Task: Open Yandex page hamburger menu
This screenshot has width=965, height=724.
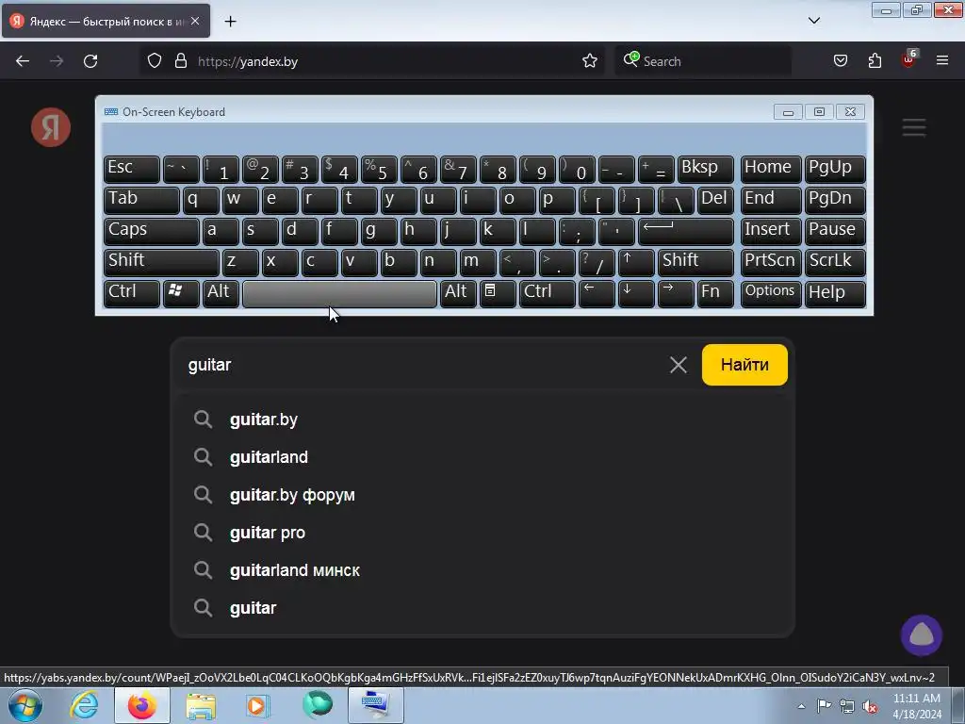Action: pyautogui.click(x=914, y=127)
